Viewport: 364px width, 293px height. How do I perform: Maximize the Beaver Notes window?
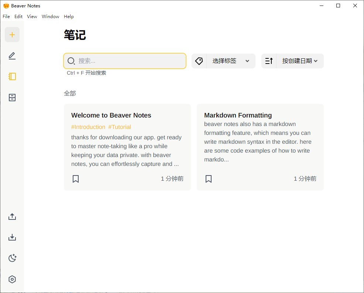click(x=338, y=6)
